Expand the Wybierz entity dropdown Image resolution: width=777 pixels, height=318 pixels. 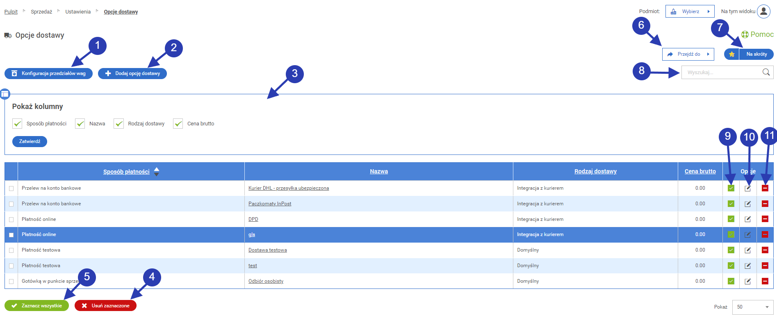(690, 11)
